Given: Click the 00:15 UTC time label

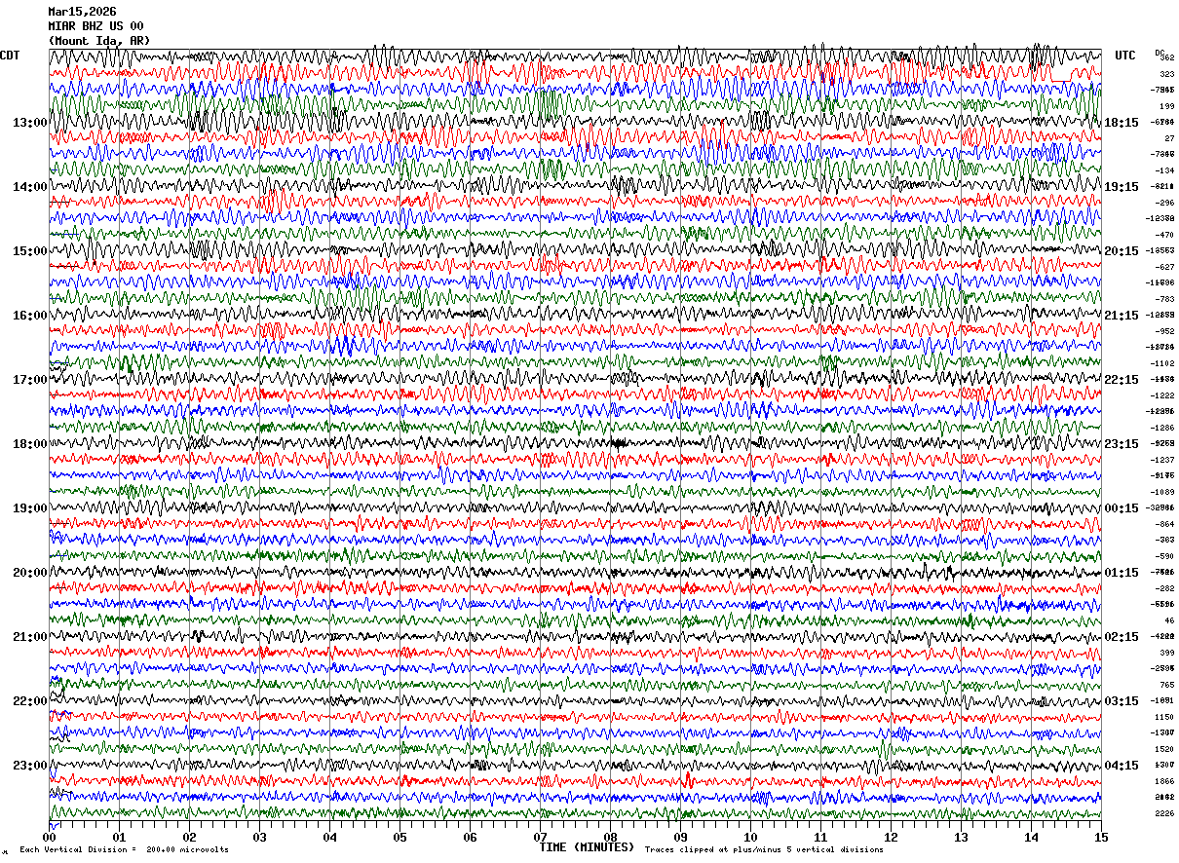Looking at the screenshot, I should point(1122,508).
